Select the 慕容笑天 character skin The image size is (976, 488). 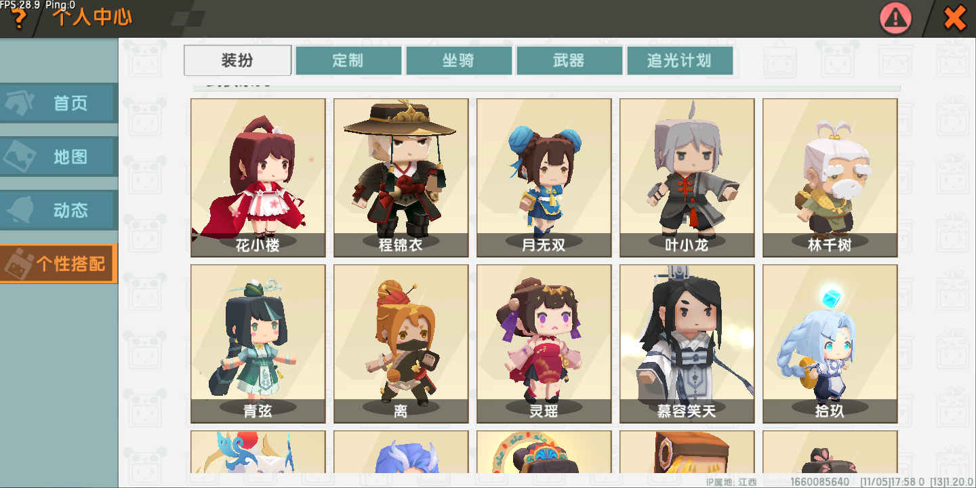687,344
